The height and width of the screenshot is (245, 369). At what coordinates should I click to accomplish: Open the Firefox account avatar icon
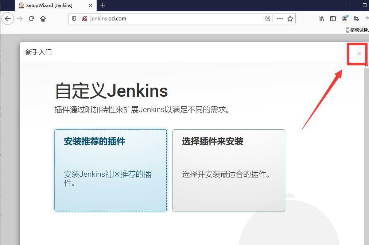pos(345,19)
